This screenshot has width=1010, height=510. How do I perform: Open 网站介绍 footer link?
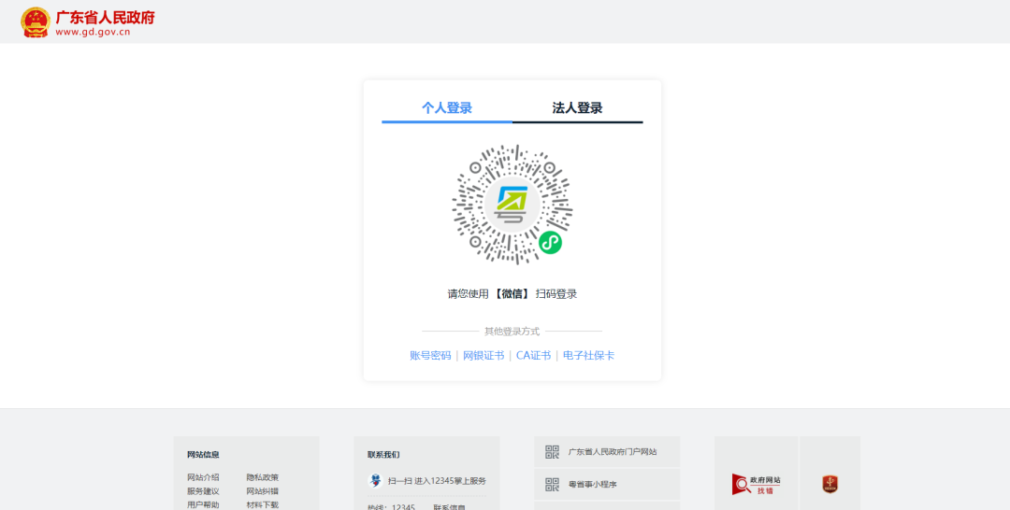pos(203,477)
